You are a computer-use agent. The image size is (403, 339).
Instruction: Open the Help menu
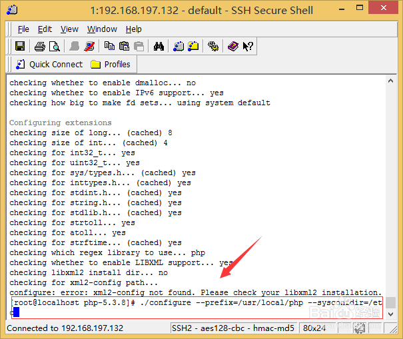click(x=134, y=29)
